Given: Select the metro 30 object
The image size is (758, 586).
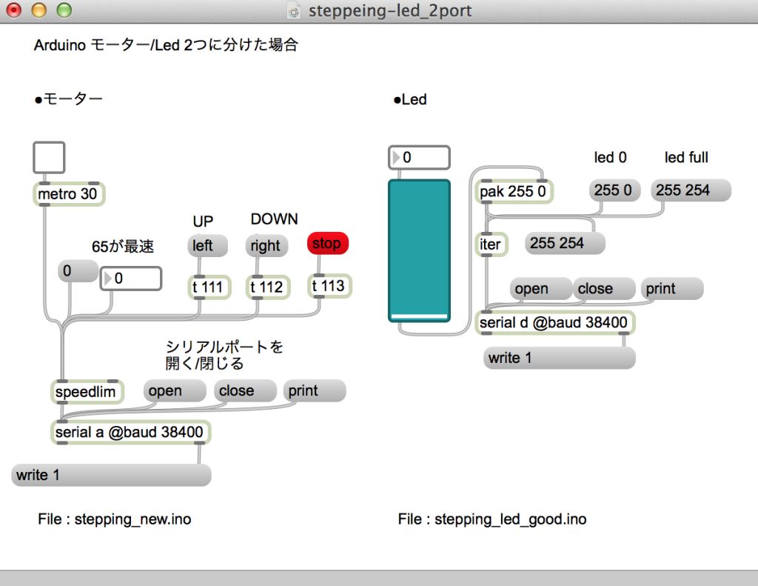Looking at the screenshot, I should [68, 193].
